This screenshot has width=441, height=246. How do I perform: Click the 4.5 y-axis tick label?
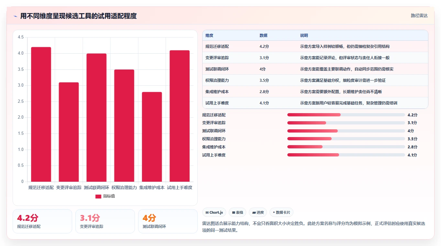click(21, 37)
